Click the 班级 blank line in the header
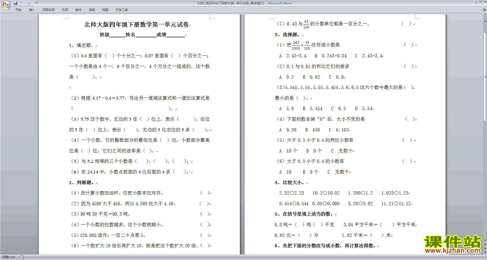 point(117,35)
